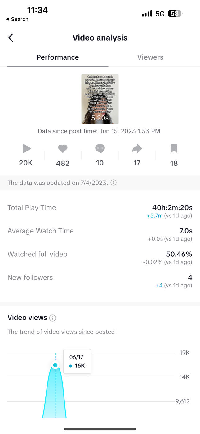Tap the New followers count

(190, 278)
